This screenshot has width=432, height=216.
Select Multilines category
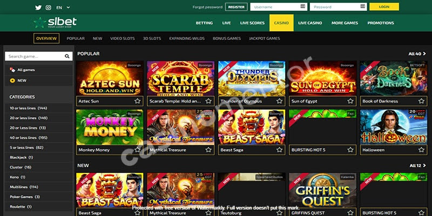tap(38, 187)
